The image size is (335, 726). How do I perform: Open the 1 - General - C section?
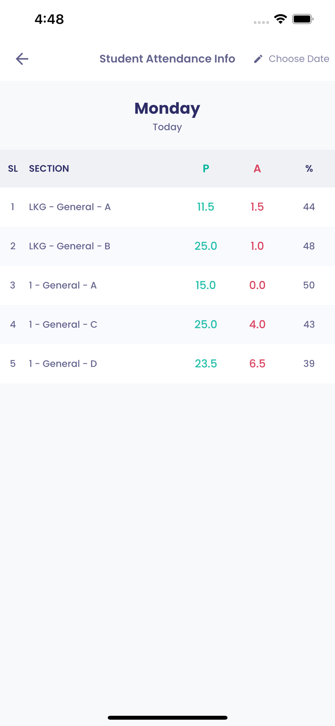tap(63, 325)
